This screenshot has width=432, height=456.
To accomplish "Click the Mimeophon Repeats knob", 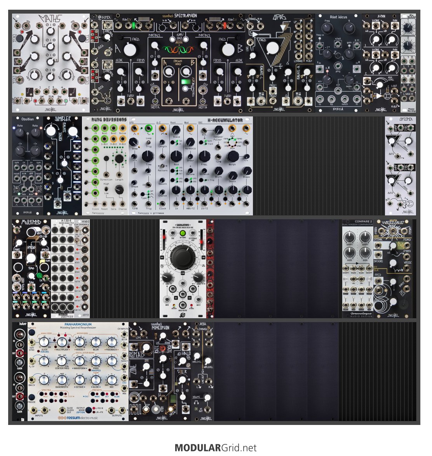I will pos(147,347).
